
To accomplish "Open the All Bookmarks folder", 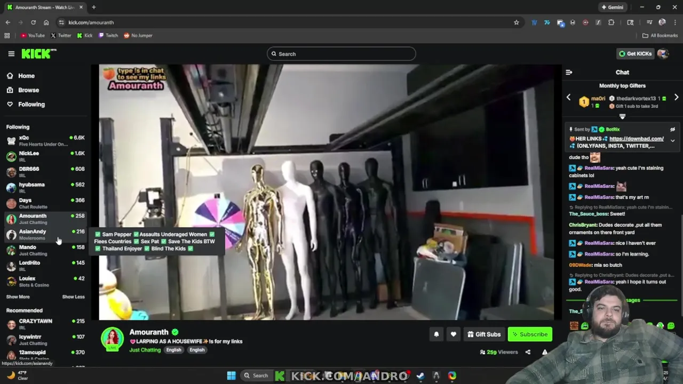I will click(660, 35).
